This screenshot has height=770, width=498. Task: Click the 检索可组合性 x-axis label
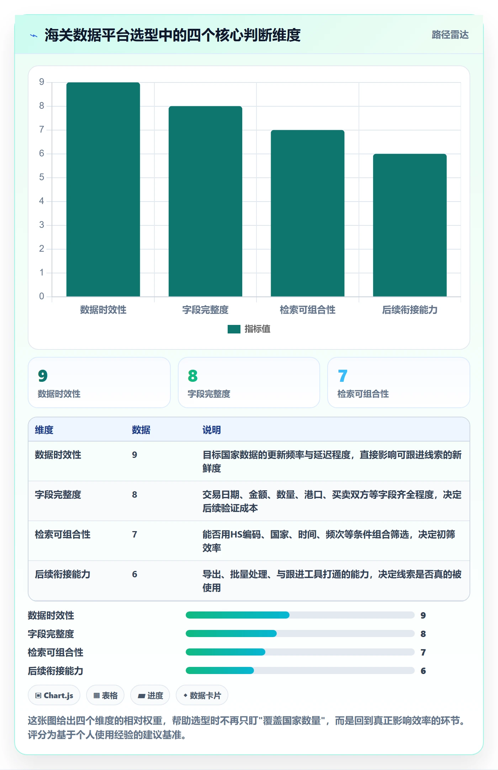(x=308, y=310)
